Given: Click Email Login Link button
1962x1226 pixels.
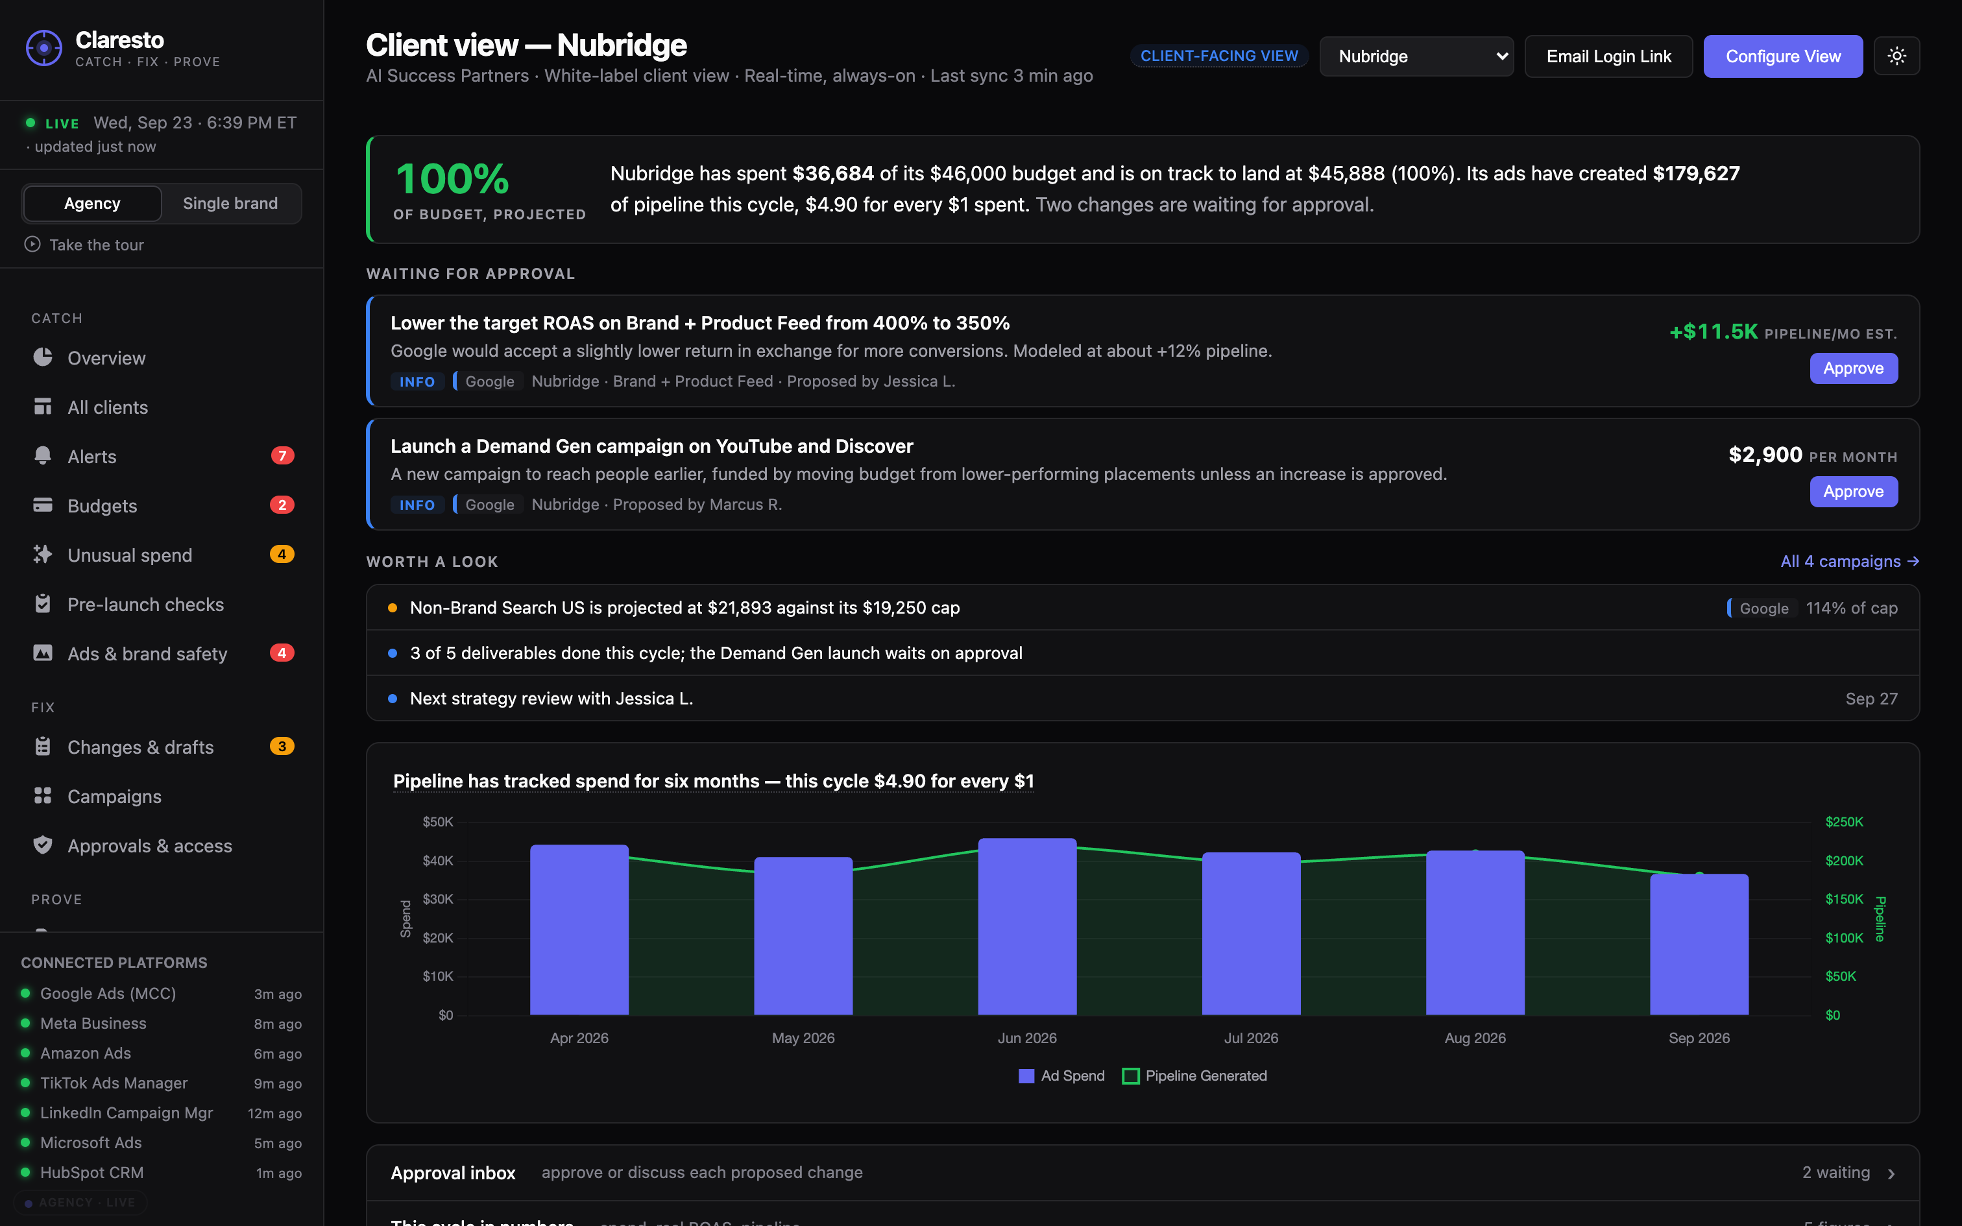Looking at the screenshot, I should tap(1608, 56).
